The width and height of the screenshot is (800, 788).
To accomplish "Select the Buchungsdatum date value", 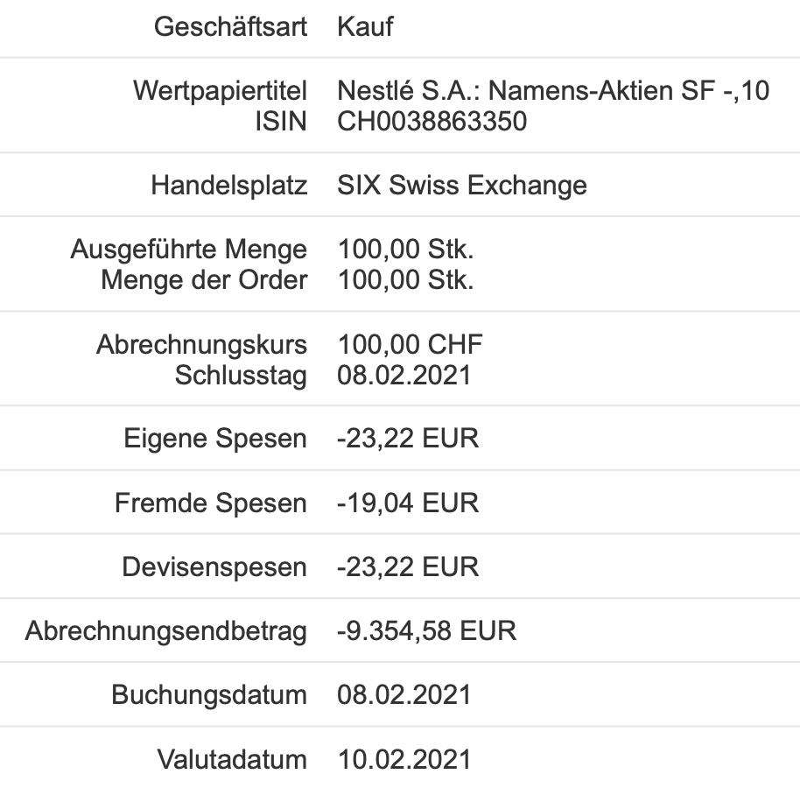I will point(404,695).
